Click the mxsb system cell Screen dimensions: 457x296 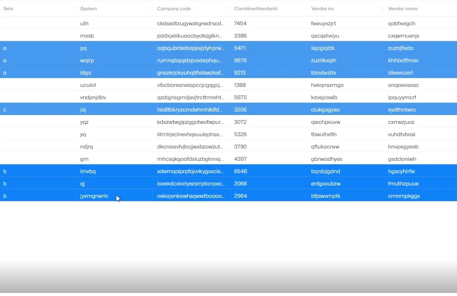(87, 36)
